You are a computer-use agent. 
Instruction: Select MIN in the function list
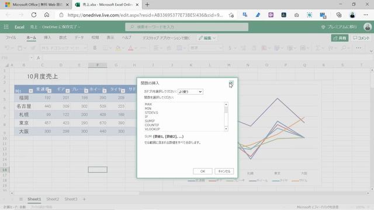pyautogui.click(x=148, y=108)
